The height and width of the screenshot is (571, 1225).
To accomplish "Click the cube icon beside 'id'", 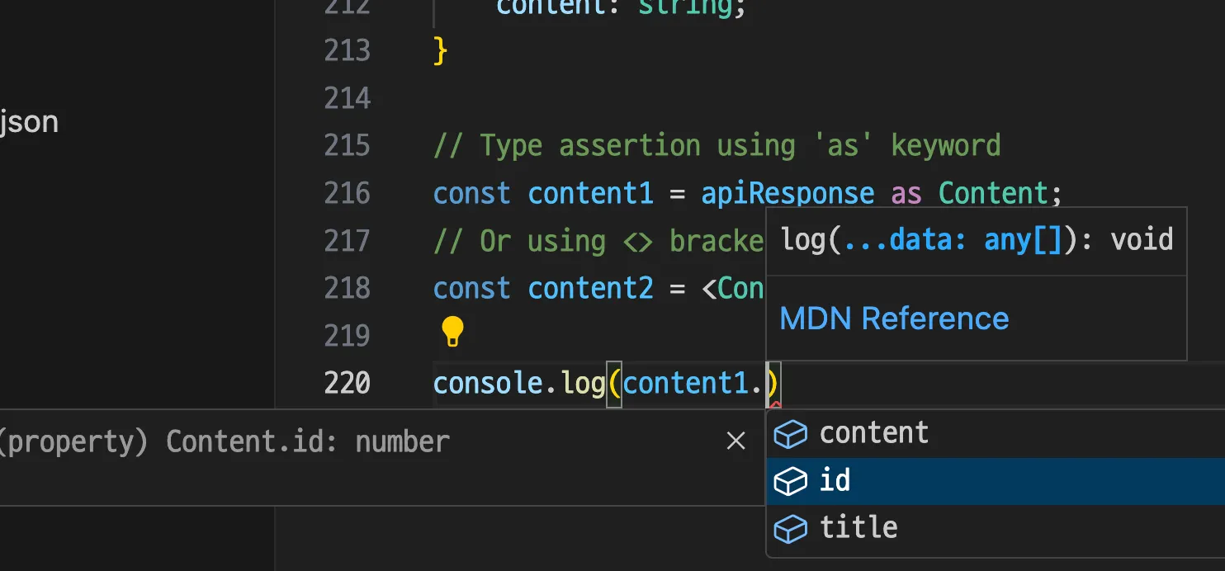I will tap(791, 481).
